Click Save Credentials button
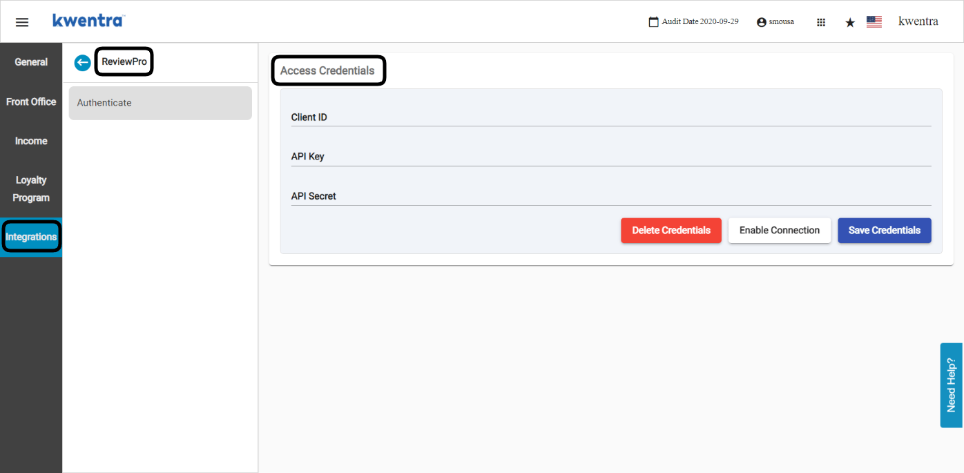 885,231
